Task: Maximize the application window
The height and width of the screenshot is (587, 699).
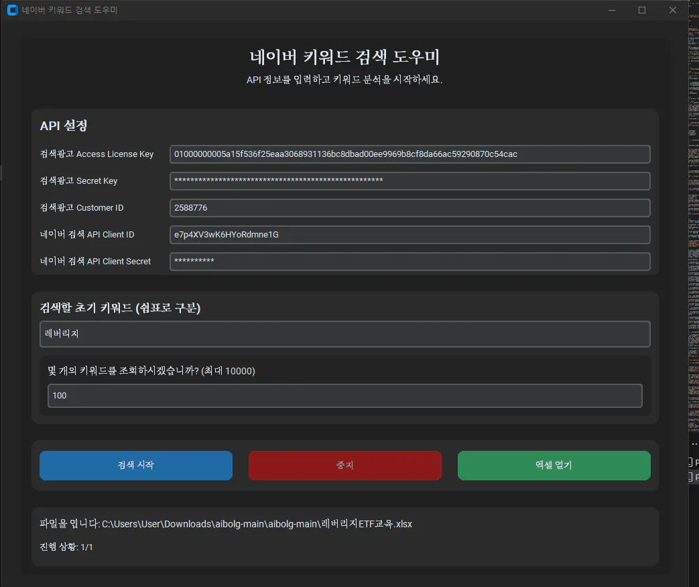Action: [x=641, y=9]
